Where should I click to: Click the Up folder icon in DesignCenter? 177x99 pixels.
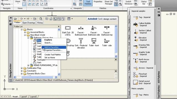pyautogui.click(x=35, y=19)
